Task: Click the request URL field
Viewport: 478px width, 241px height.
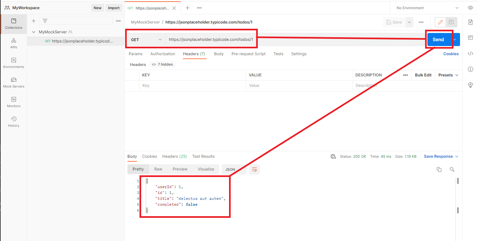Action: coord(295,40)
